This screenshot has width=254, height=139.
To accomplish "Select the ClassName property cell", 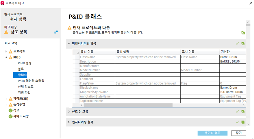I will [97, 57].
